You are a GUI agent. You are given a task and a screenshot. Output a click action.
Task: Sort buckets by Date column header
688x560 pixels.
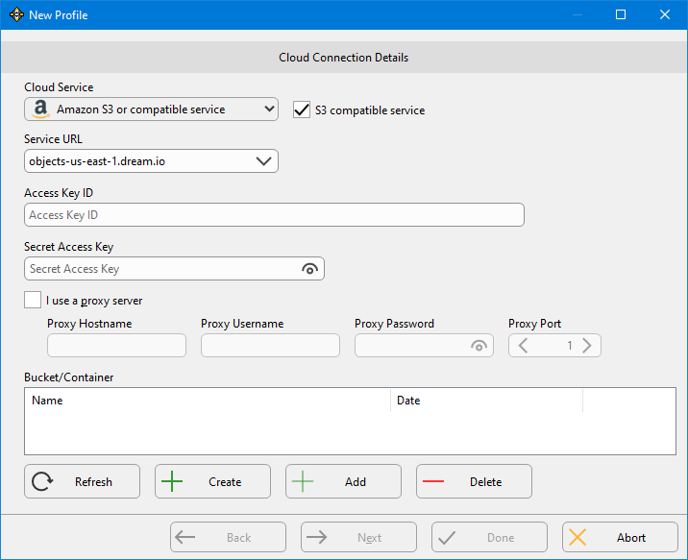coord(485,401)
